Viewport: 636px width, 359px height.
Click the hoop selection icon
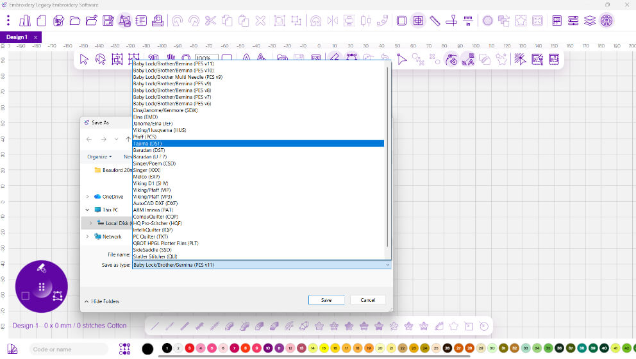(x=401, y=21)
